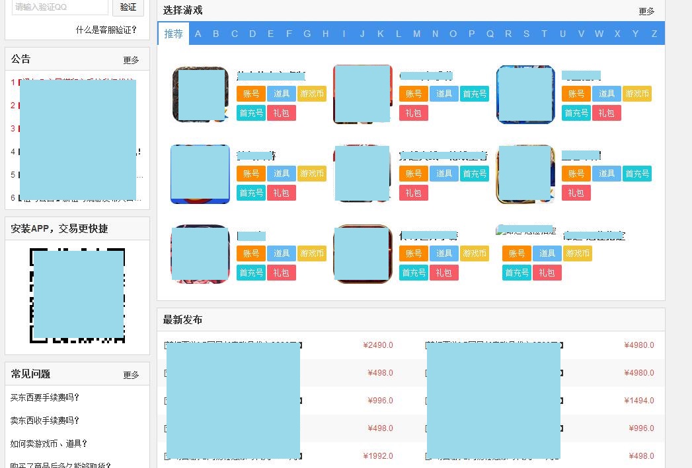The image size is (692, 468).
Task: Open the 什么是客服验证? link
Action: tap(106, 30)
